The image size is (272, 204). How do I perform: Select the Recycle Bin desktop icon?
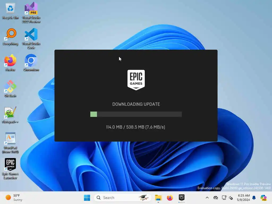pos(10,11)
